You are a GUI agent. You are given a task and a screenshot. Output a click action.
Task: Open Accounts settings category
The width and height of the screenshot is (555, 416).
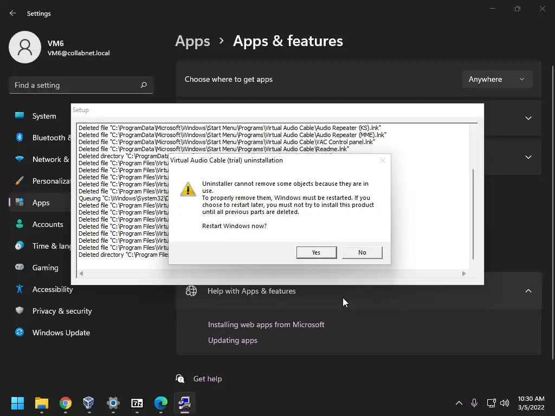[x=40, y=224]
